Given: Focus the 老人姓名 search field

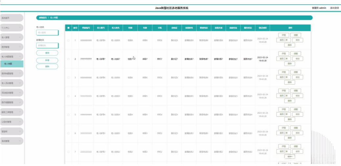Looking at the screenshot, I should tap(47, 33).
